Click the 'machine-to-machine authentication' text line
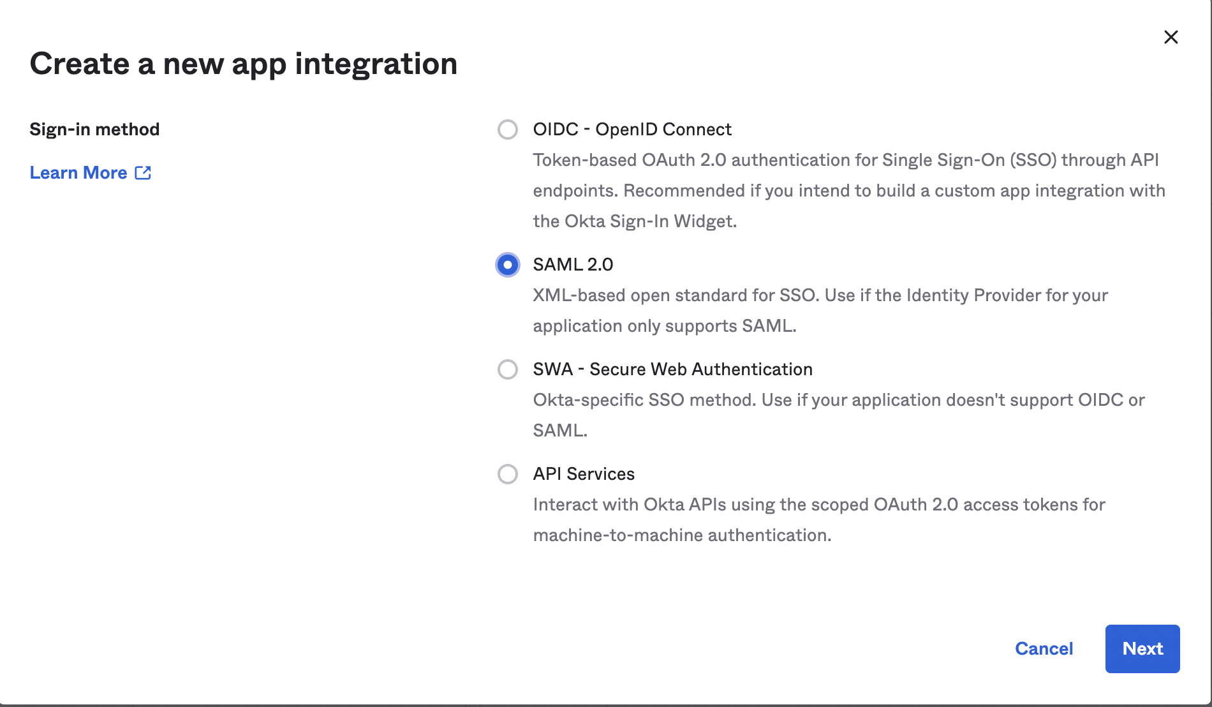This screenshot has height=707, width=1212. (x=682, y=535)
